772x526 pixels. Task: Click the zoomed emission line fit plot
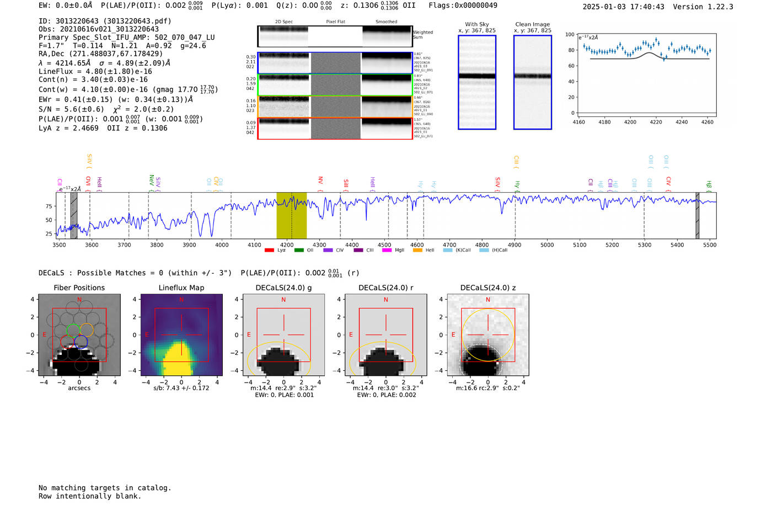click(647, 74)
